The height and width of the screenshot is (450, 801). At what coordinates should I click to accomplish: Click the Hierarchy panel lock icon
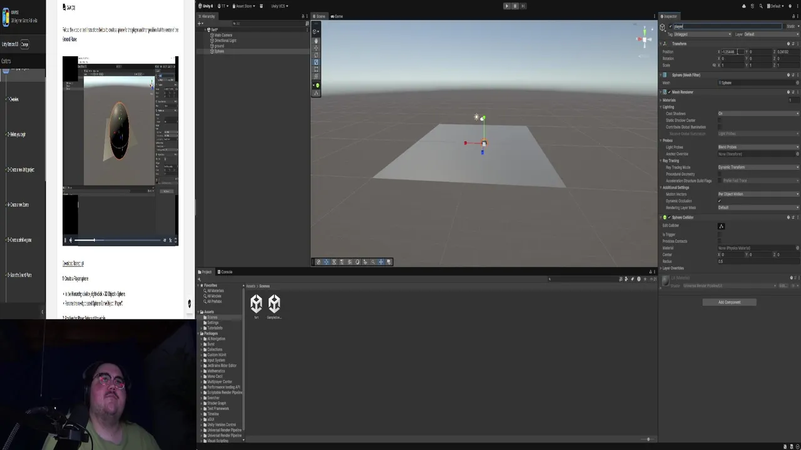(303, 16)
